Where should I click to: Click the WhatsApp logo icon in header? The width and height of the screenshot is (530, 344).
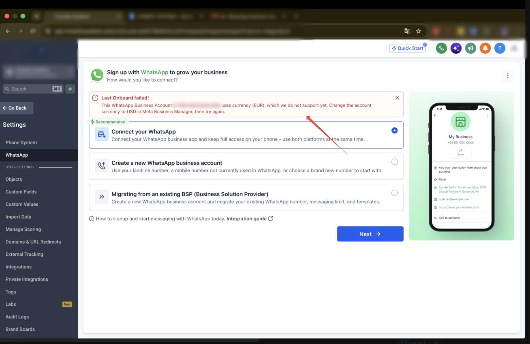coord(97,76)
